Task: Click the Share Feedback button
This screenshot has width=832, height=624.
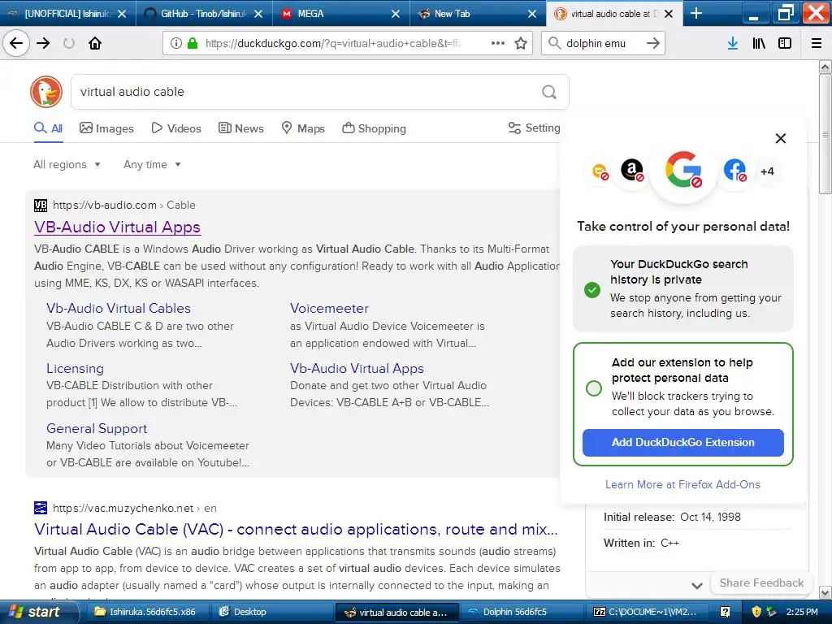Action: point(761,583)
